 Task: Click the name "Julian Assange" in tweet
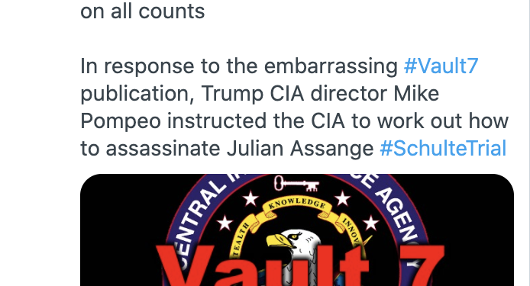(300, 149)
